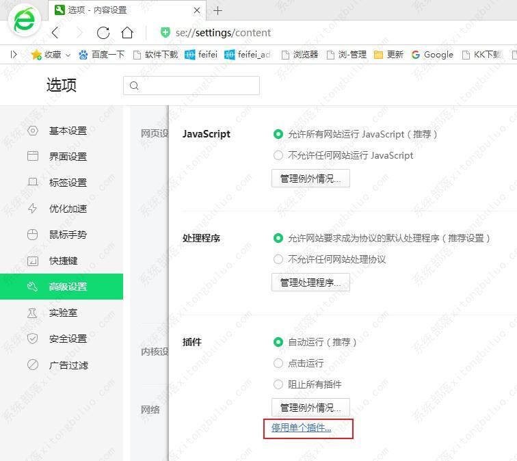Go to the home page icon
The height and width of the screenshot is (461, 517).
point(127,33)
